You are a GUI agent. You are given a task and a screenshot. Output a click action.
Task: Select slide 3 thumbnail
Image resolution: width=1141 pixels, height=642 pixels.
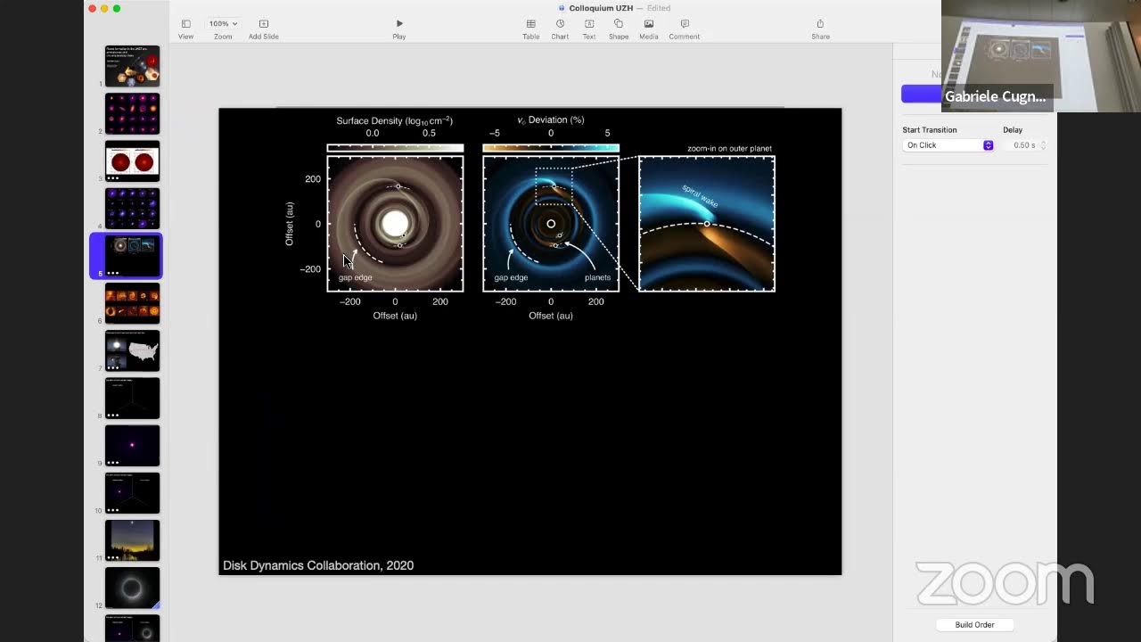[x=133, y=161]
